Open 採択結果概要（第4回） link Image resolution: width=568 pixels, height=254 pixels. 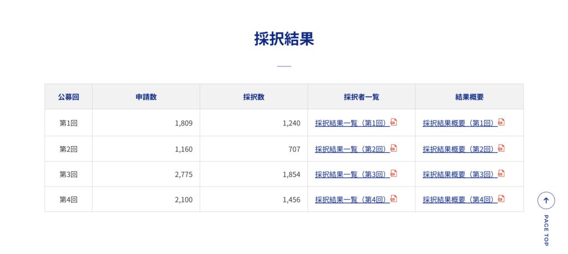tap(459, 200)
